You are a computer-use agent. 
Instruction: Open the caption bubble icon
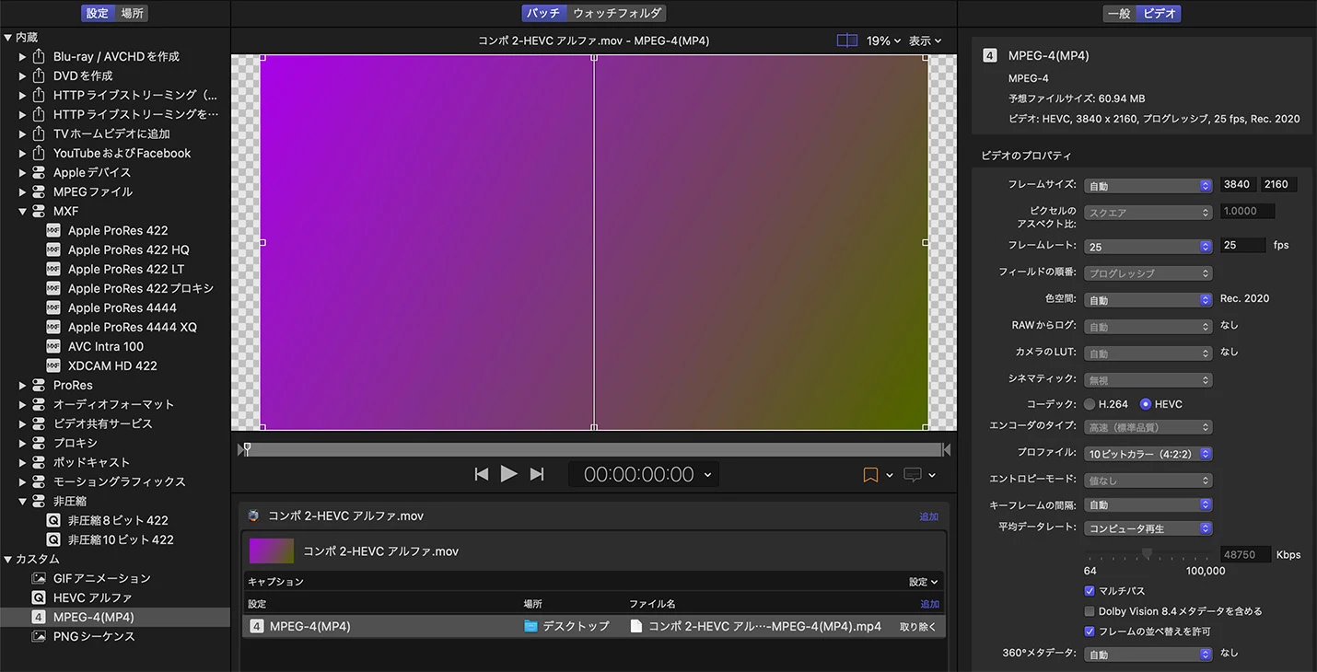point(913,475)
